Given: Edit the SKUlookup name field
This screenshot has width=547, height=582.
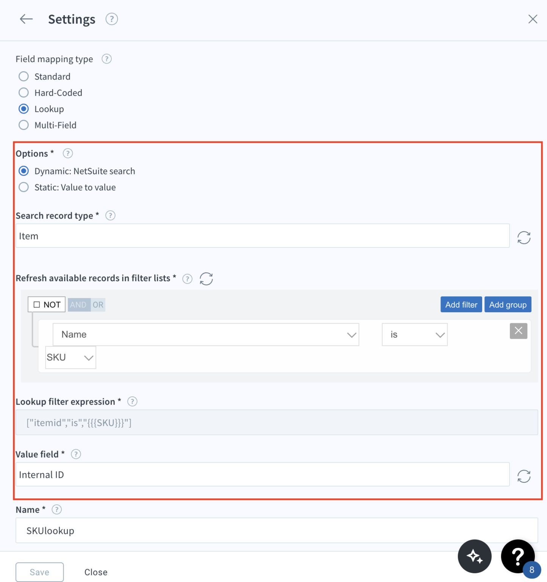Looking at the screenshot, I should (265, 530).
